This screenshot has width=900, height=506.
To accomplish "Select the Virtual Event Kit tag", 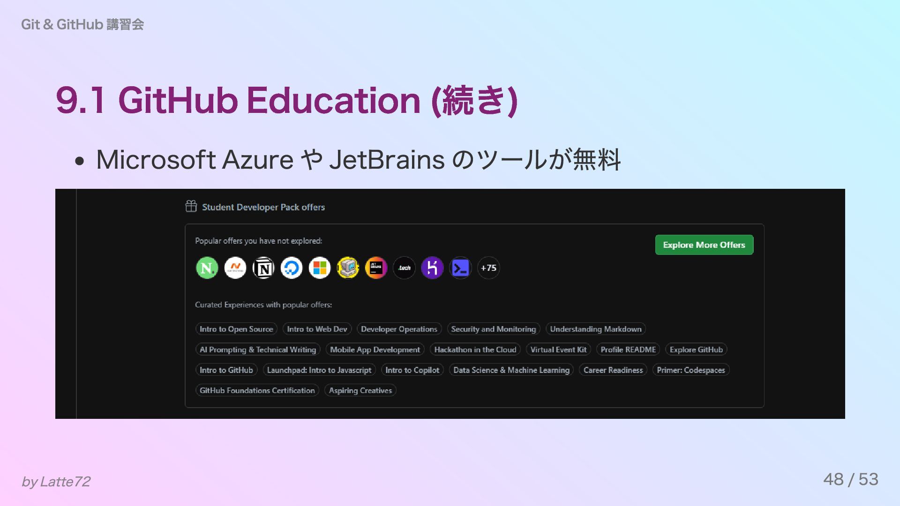I will tap(558, 350).
